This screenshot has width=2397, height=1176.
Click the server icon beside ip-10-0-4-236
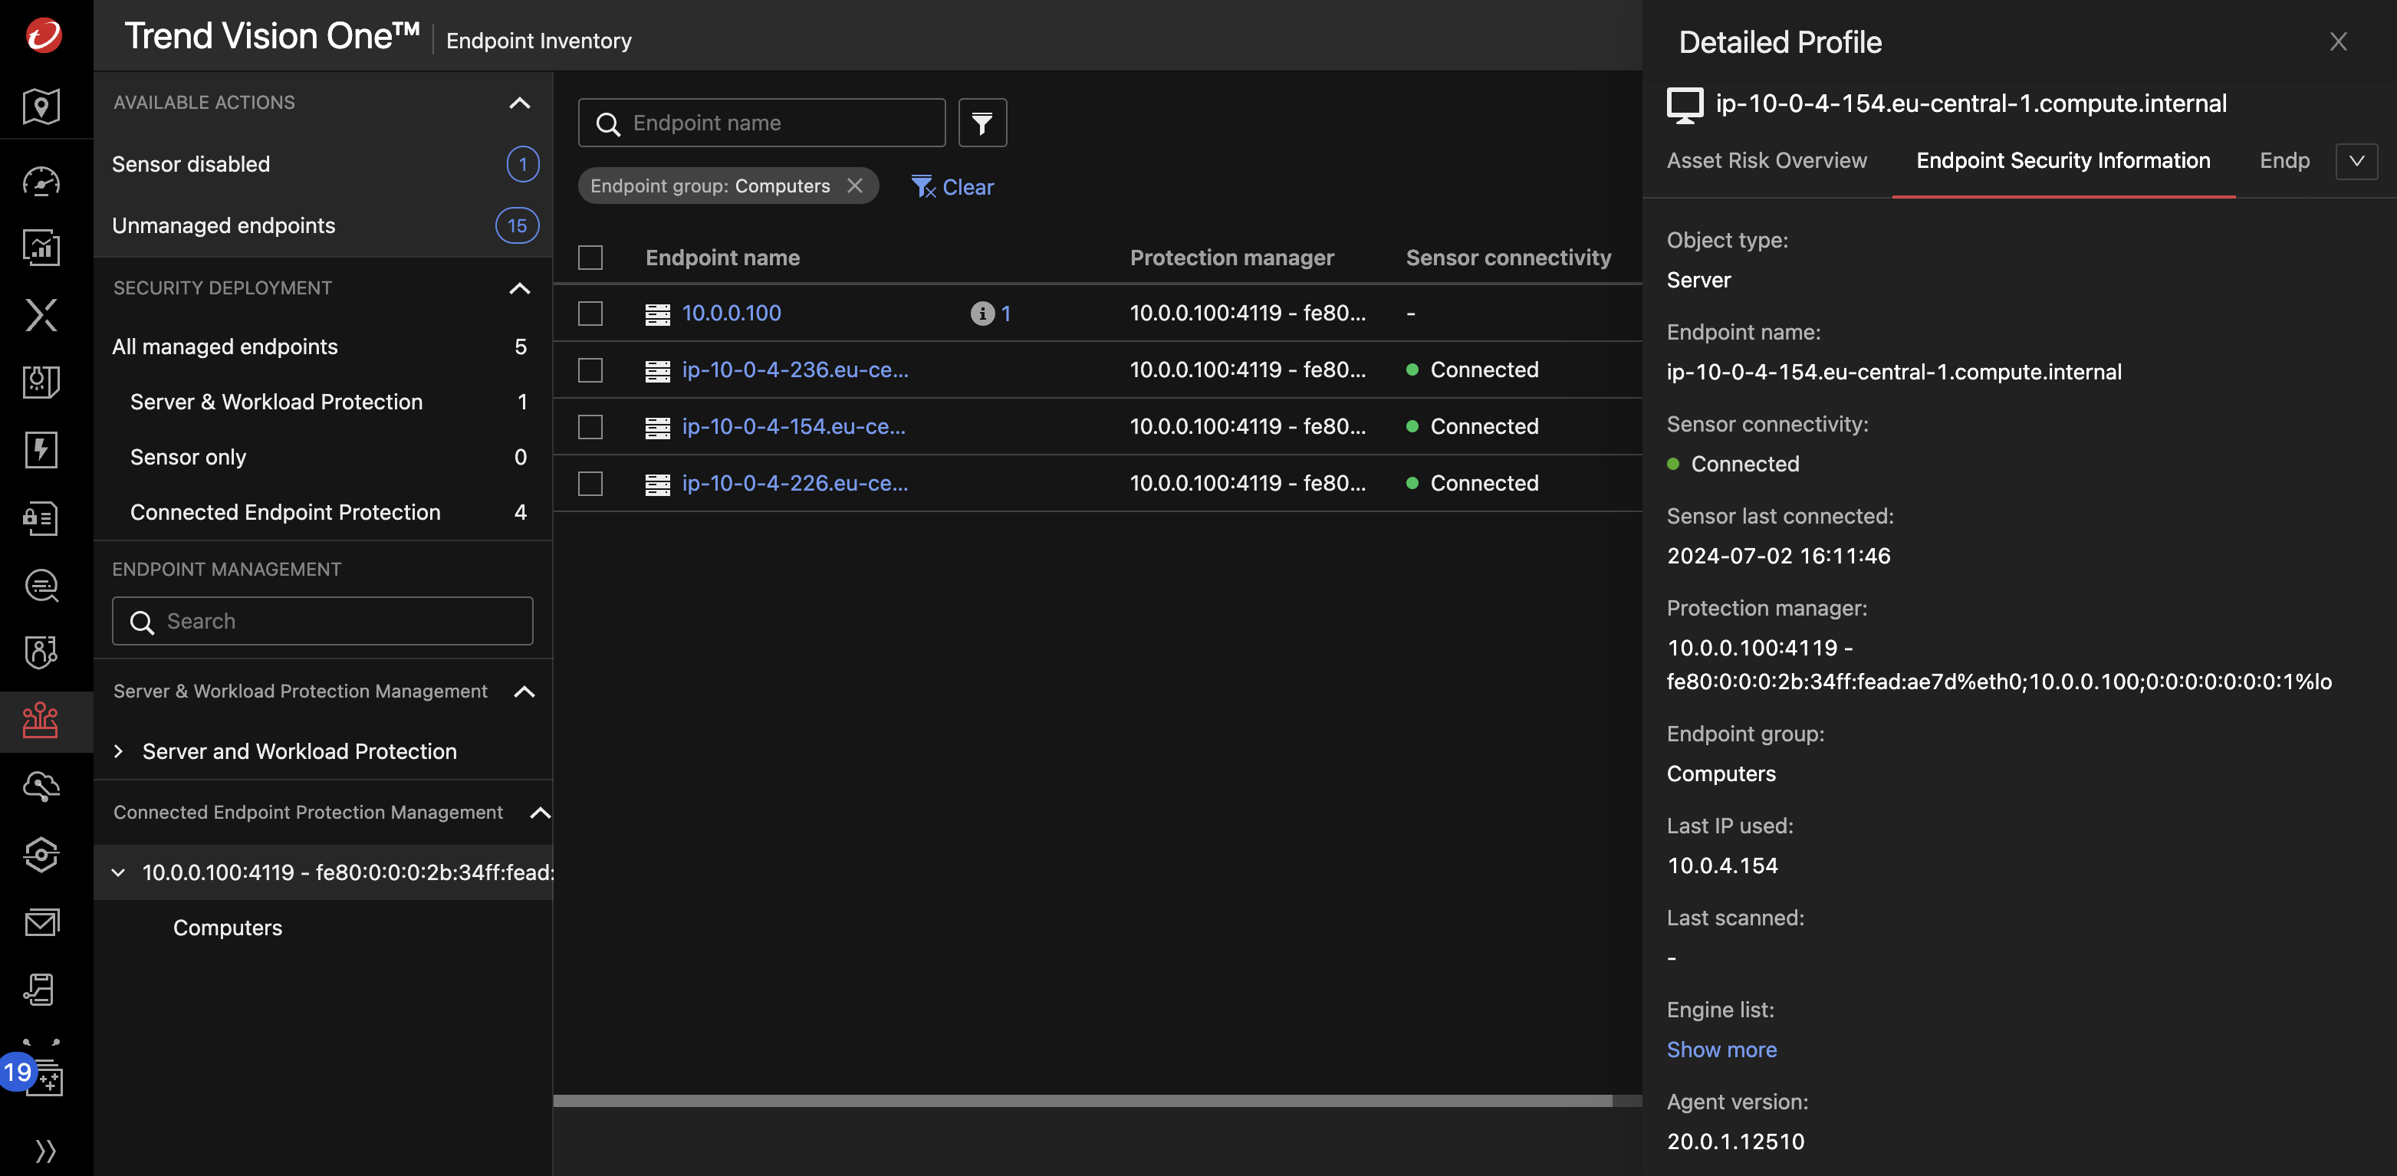(657, 371)
